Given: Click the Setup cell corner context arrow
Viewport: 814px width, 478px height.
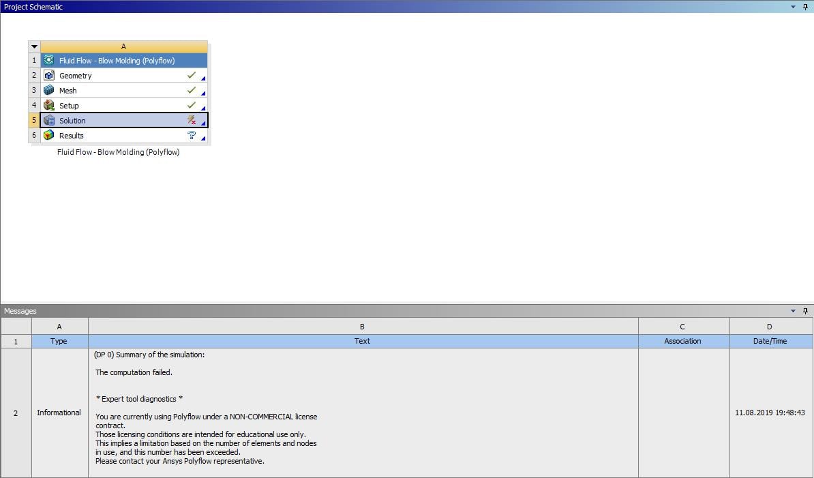Looking at the screenshot, I should [x=203, y=109].
